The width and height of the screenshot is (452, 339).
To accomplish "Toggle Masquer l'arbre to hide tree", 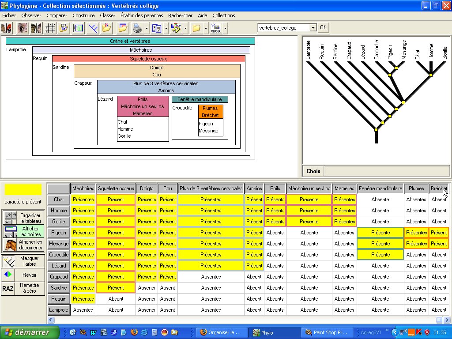I will coord(24,261).
